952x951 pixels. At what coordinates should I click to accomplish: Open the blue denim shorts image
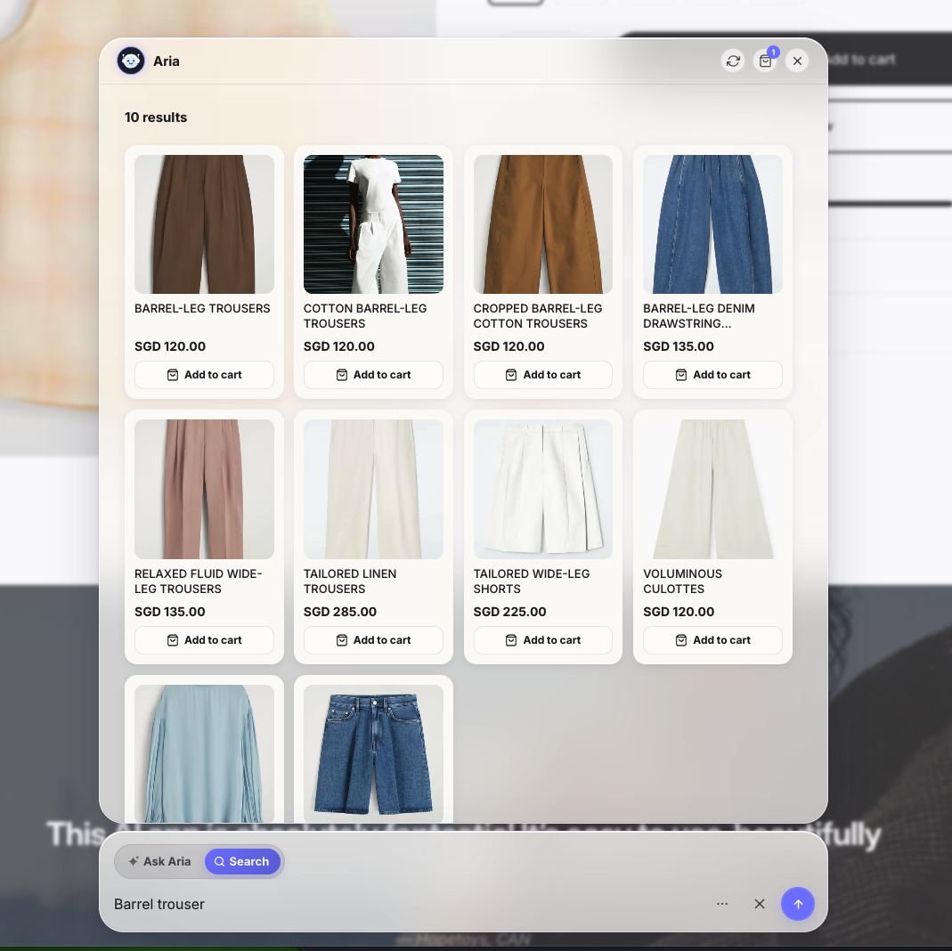373,753
